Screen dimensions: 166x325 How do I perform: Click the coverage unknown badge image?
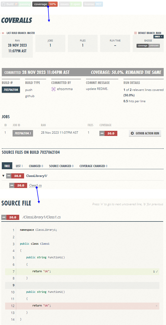tap(148, 46)
